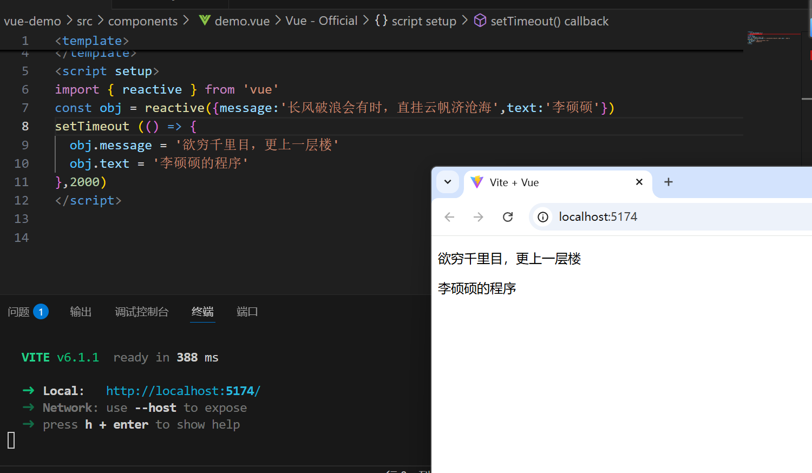Click the setTimeout callback cube icon
This screenshot has height=473, width=812.
480,21
